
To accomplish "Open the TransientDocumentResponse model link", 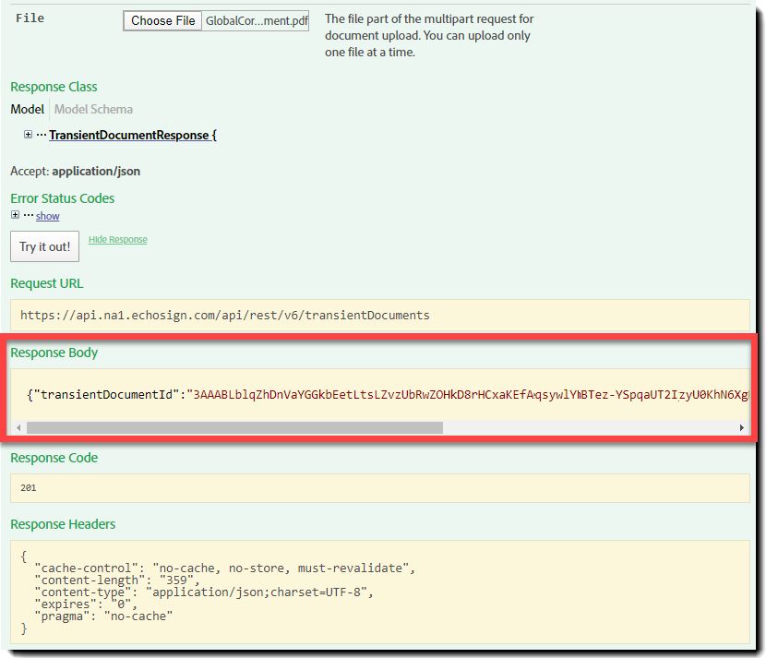I will (132, 135).
